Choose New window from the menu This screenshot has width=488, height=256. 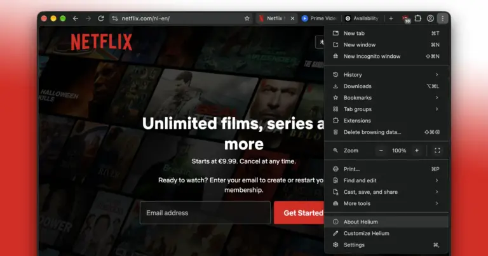tap(386, 45)
